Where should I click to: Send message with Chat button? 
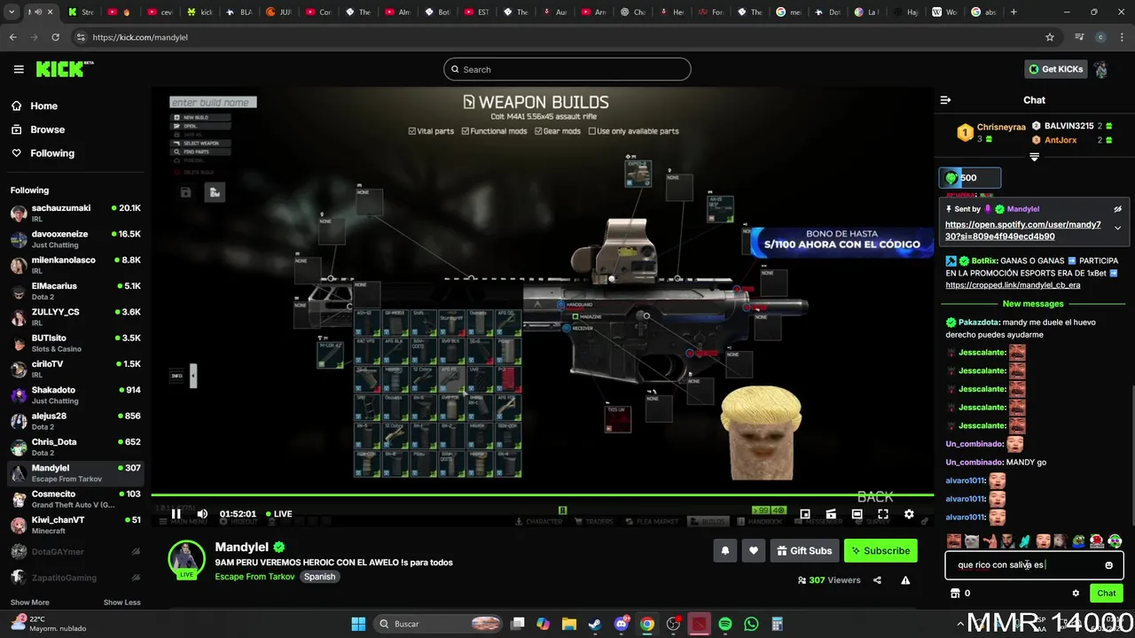click(x=1107, y=594)
